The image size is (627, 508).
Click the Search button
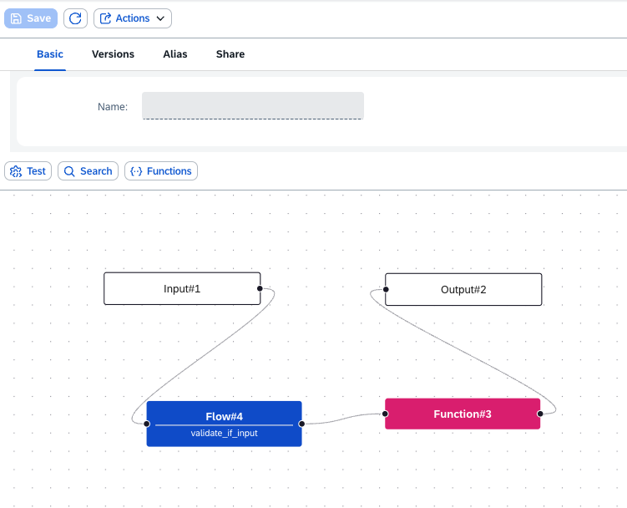tap(88, 171)
